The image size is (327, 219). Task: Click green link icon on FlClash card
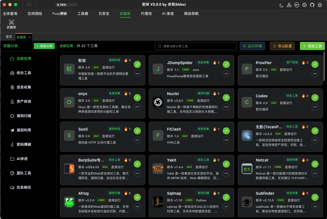[x=226, y=131]
